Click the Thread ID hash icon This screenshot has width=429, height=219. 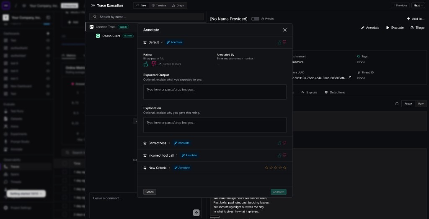[359, 72]
